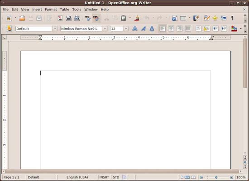Click the Font Color icon
Viewport: 249px width, 181px height.
click(234, 29)
